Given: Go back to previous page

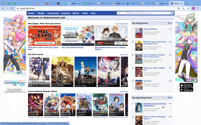Looking at the screenshot, I should click(x=3, y=8).
